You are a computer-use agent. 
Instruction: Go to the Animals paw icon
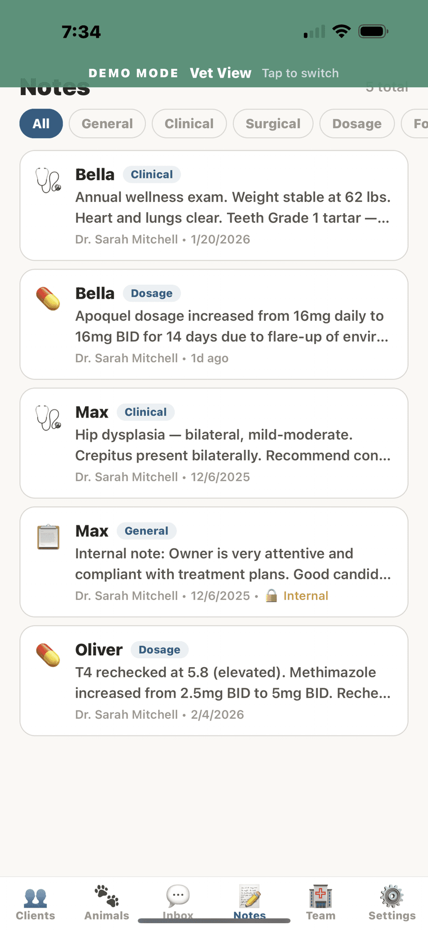click(x=106, y=897)
